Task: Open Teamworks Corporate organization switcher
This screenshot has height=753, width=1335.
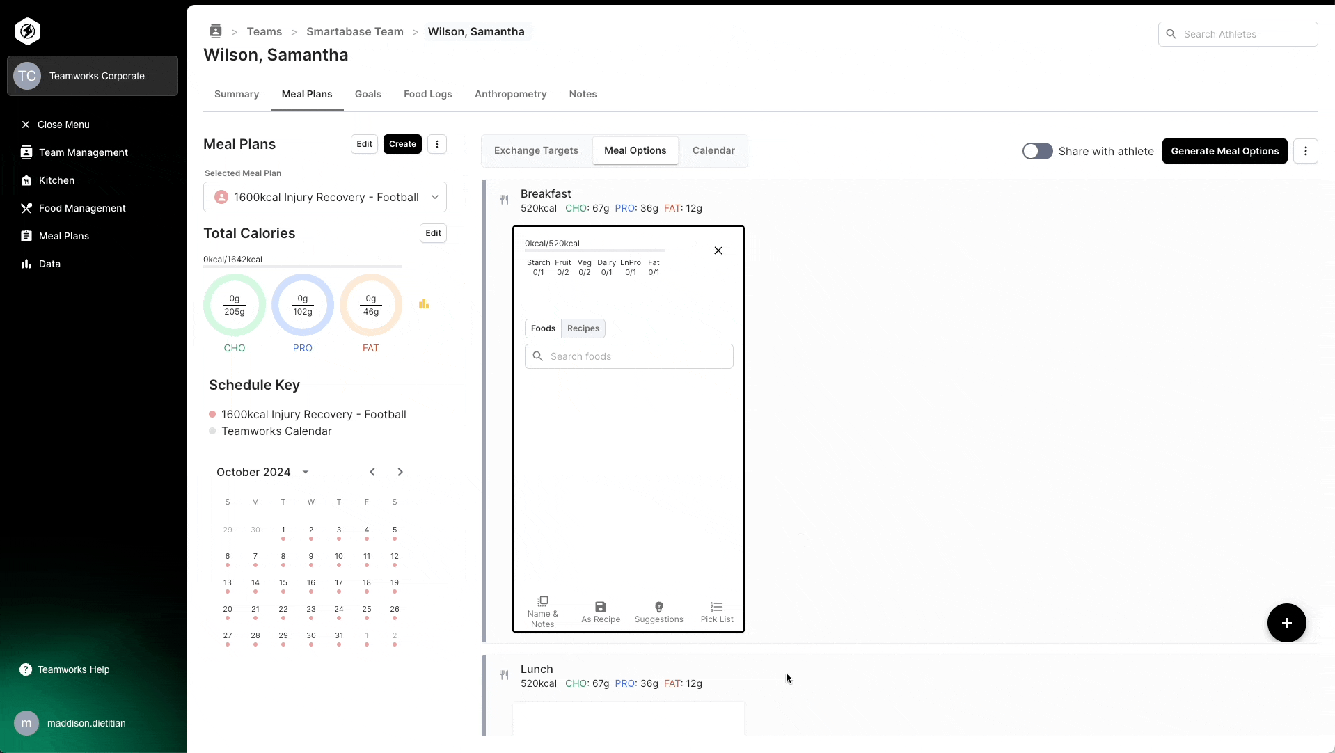Action: pyautogui.click(x=93, y=76)
